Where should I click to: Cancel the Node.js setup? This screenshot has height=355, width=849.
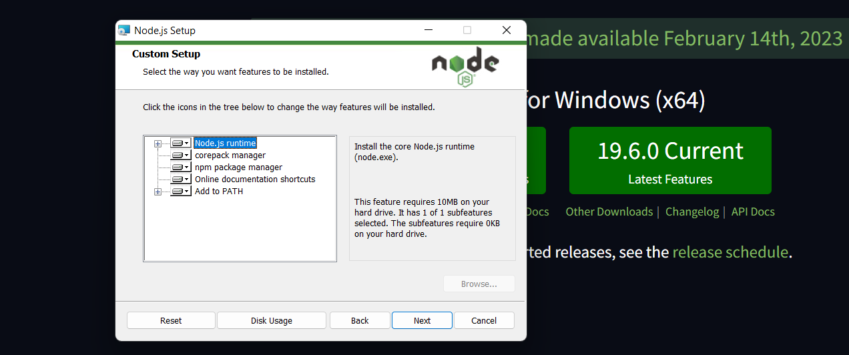pyautogui.click(x=484, y=320)
